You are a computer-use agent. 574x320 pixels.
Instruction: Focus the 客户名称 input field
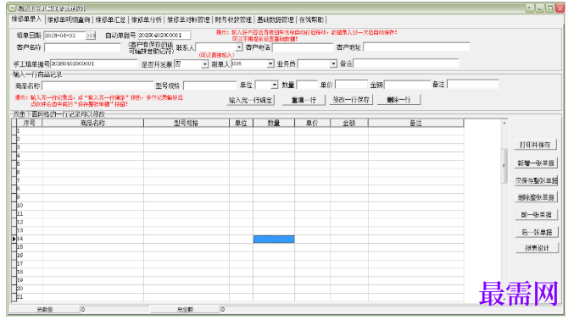[82, 47]
